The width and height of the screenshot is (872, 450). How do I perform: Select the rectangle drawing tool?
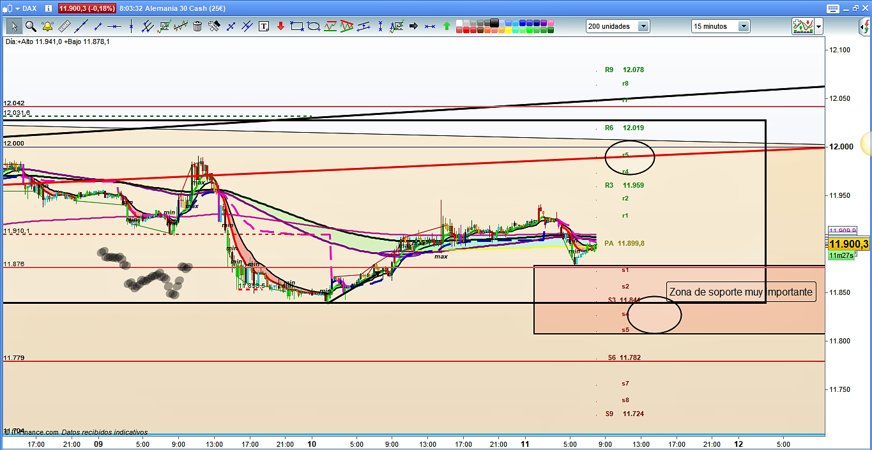[297, 26]
